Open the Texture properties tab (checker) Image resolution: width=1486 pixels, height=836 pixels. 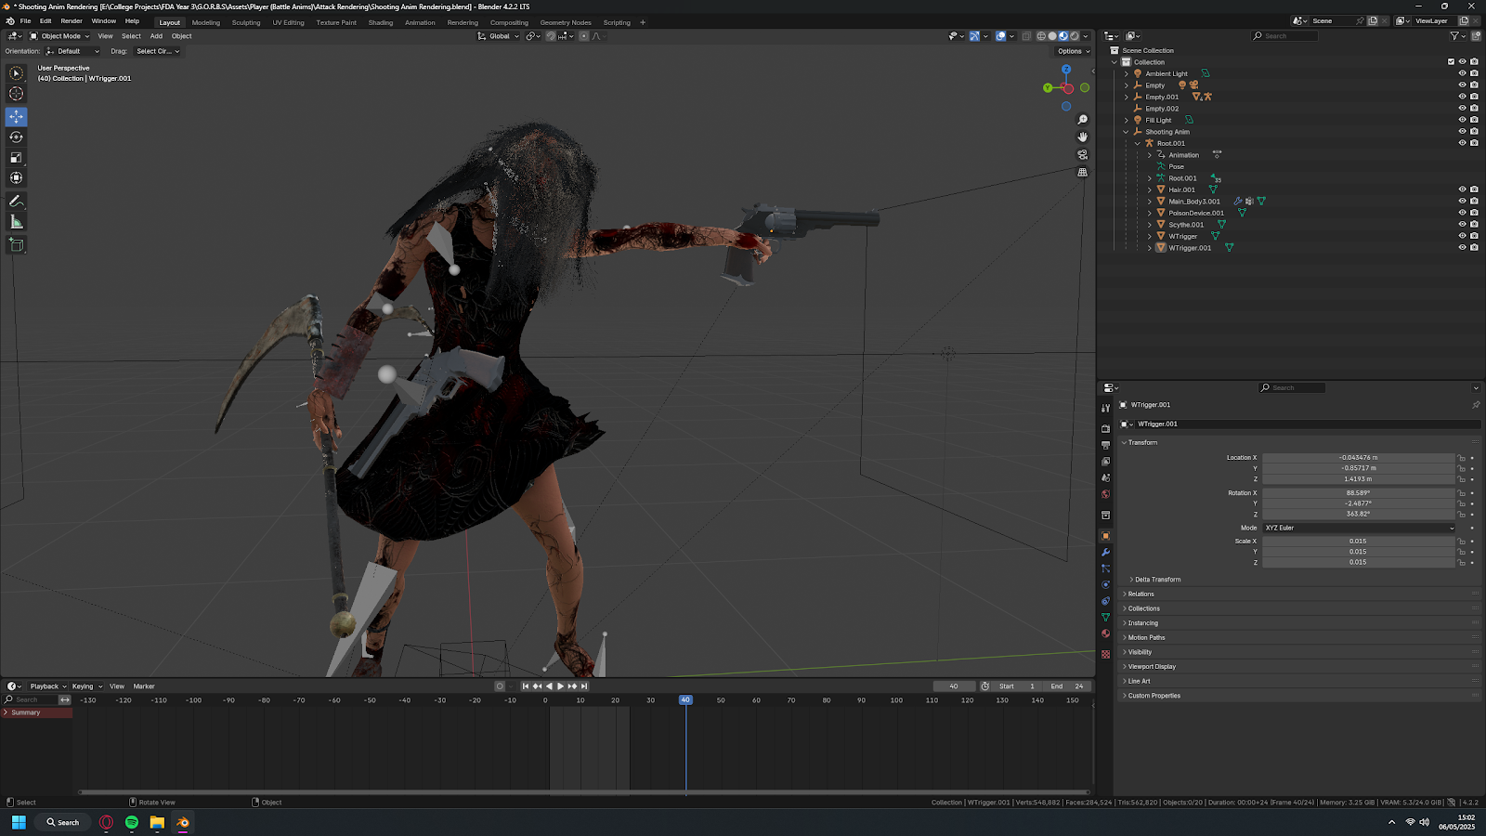point(1105,654)
